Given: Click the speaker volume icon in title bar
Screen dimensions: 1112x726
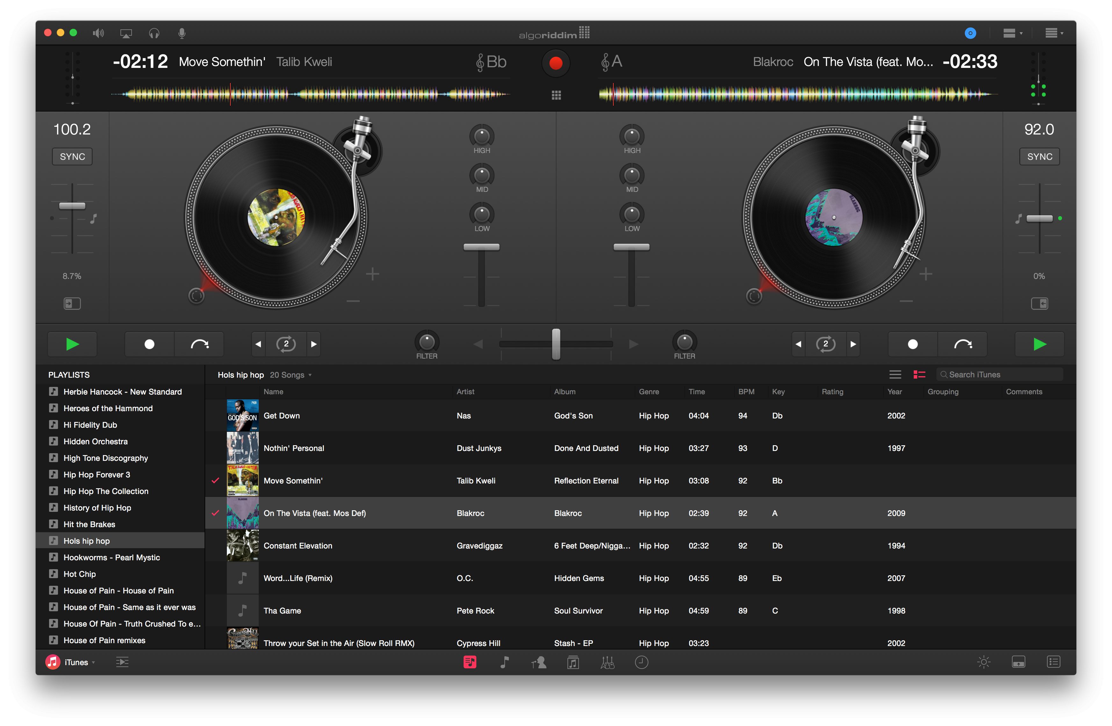Looking at the screenshot, I should tap(98, 33).
